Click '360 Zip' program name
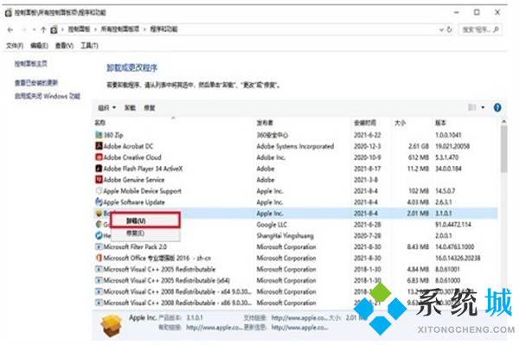Viewport: 519px width, 345px height. (113, 135)
